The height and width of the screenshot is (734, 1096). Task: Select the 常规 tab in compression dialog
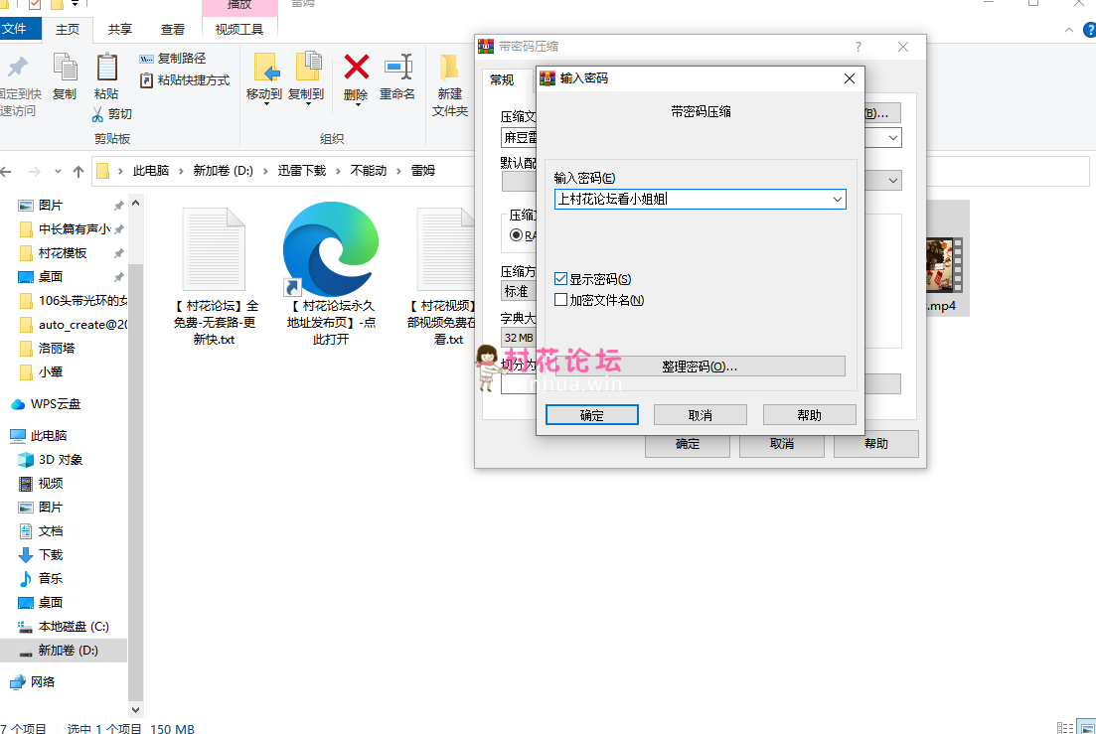502,79
